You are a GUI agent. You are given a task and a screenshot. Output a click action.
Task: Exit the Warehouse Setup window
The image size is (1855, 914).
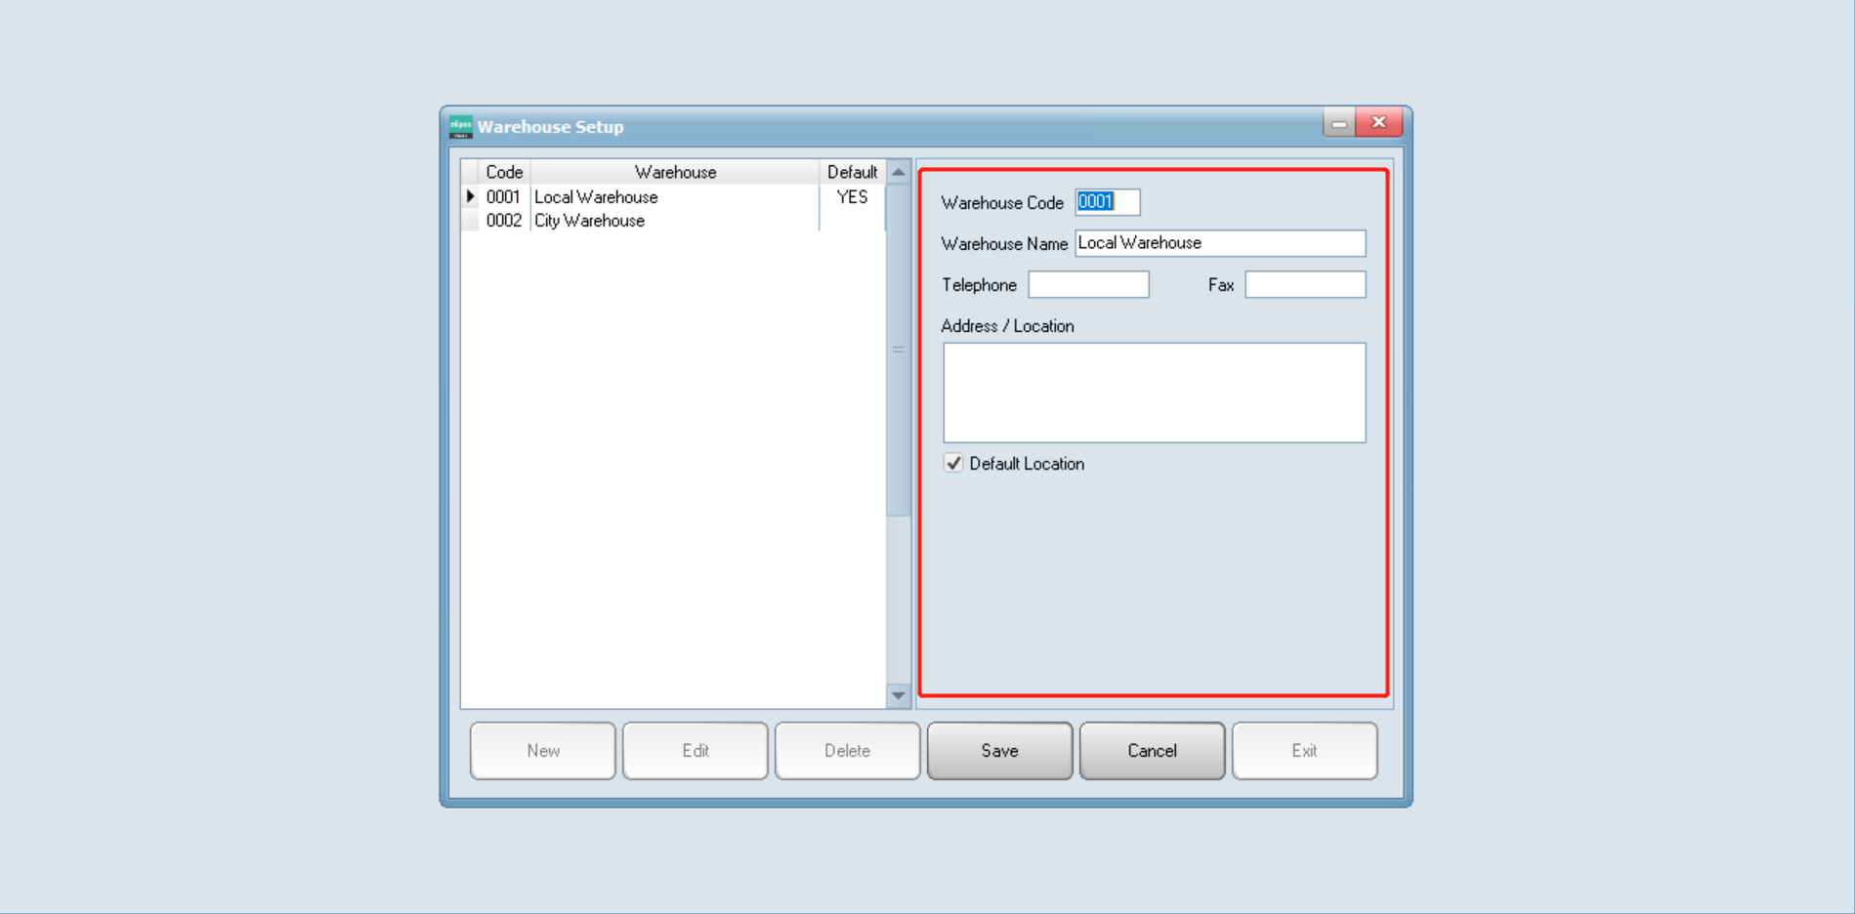pyautogui.click(x=1304, y=750)
